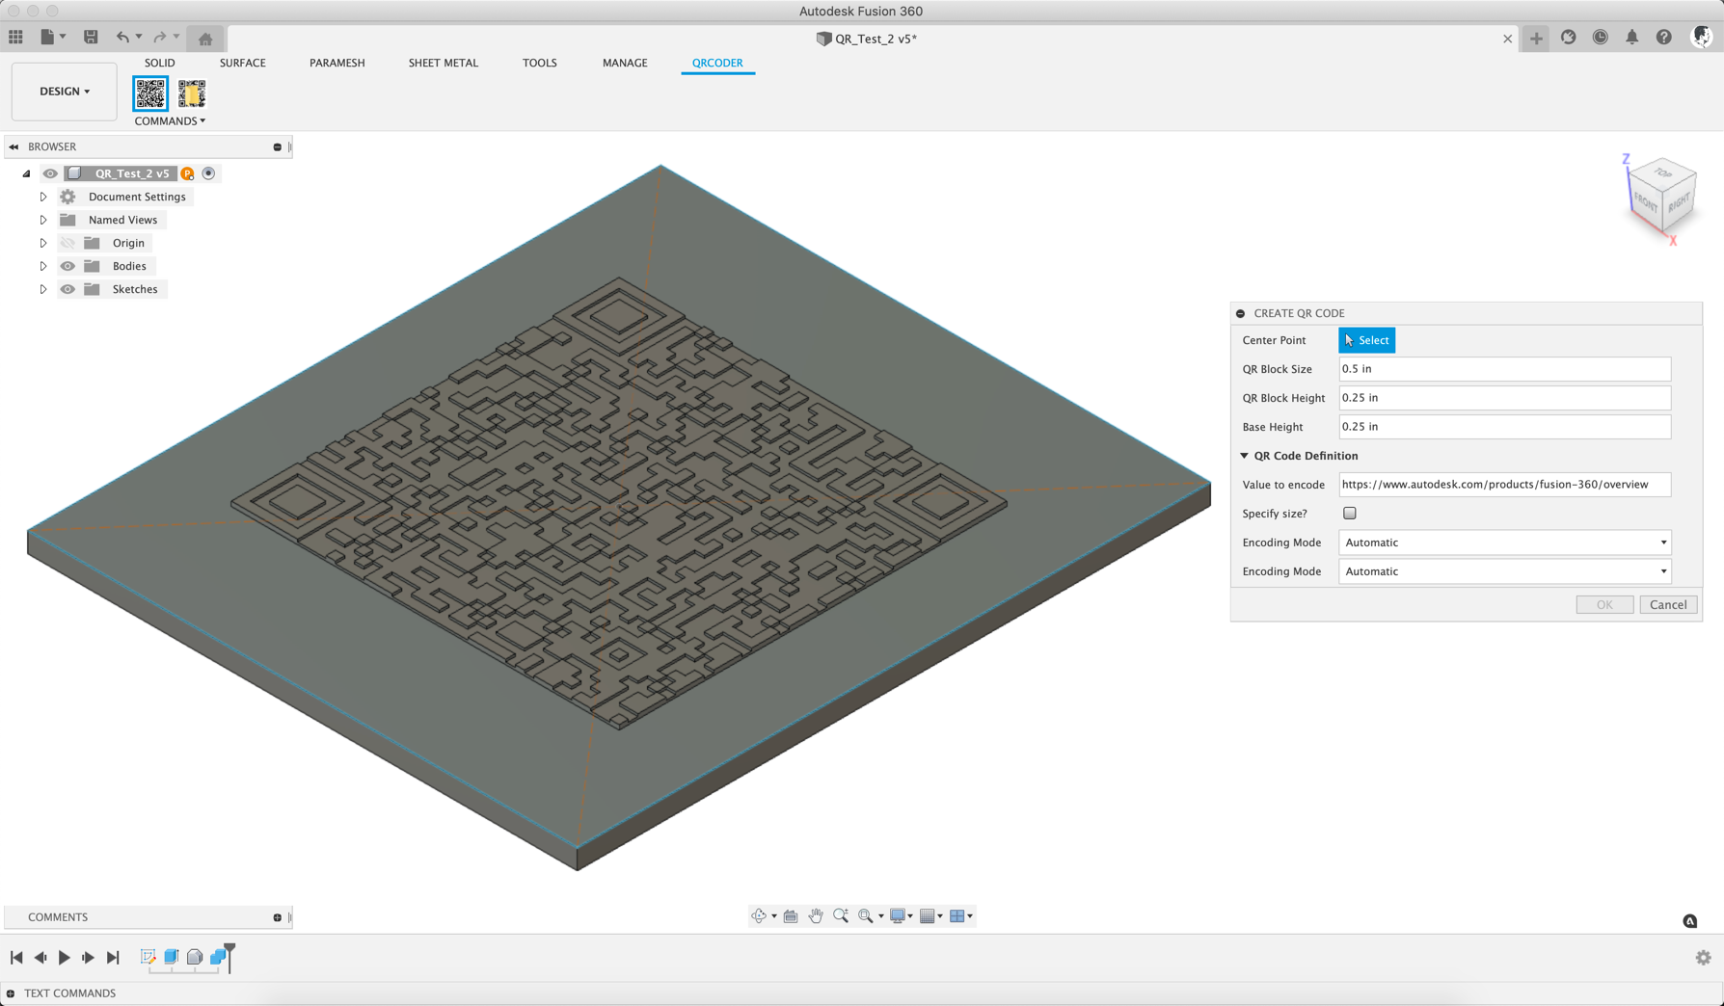The height and width of the screenshot is (1006, 1724).
Task: Enable the Specify size checkbox
Action: click(x=1349, y=513)
